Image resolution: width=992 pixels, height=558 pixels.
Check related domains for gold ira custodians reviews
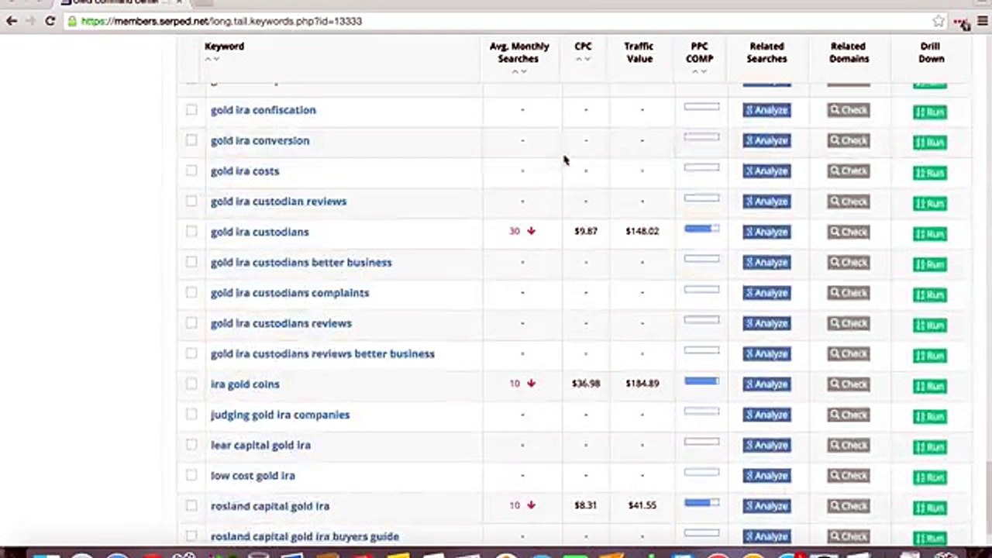848,323
